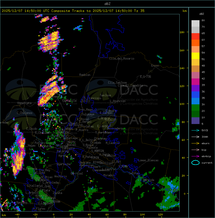Screen dimensions: 215x218
Task: Click the 180 km tick on vertical axis
Action: pos(182,32)
